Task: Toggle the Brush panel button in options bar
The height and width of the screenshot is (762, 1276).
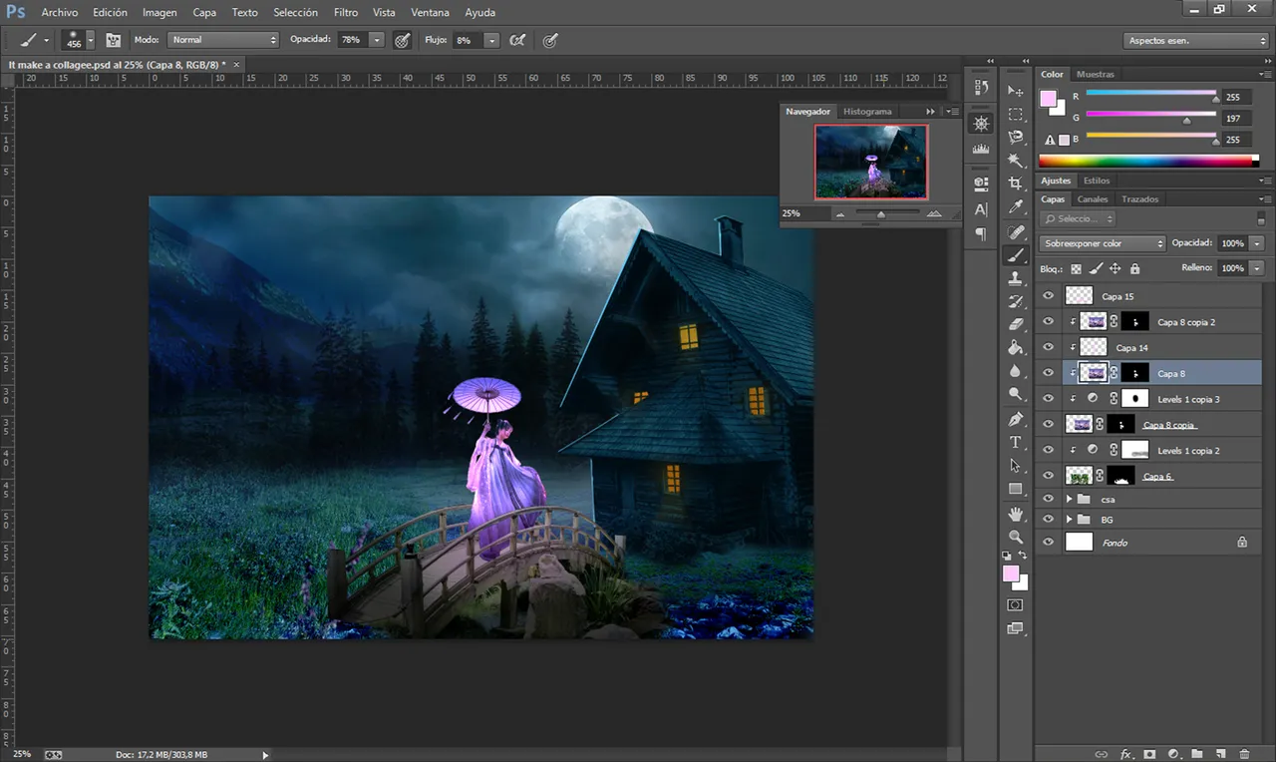Action: pos(113,40)
